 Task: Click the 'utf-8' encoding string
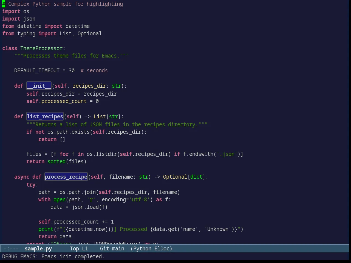click(139, 199)
